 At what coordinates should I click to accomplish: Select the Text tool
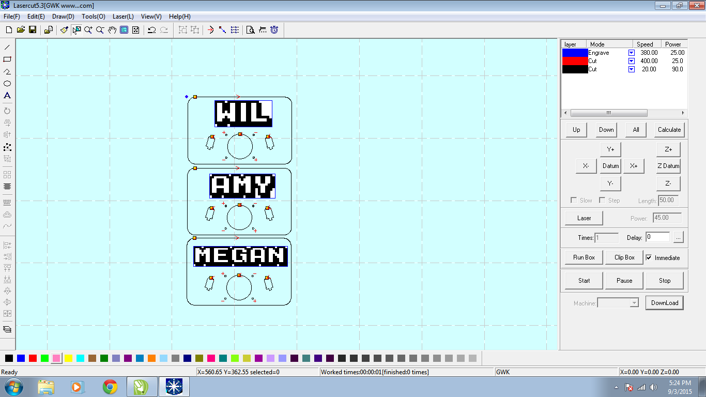tap(7, 96)
